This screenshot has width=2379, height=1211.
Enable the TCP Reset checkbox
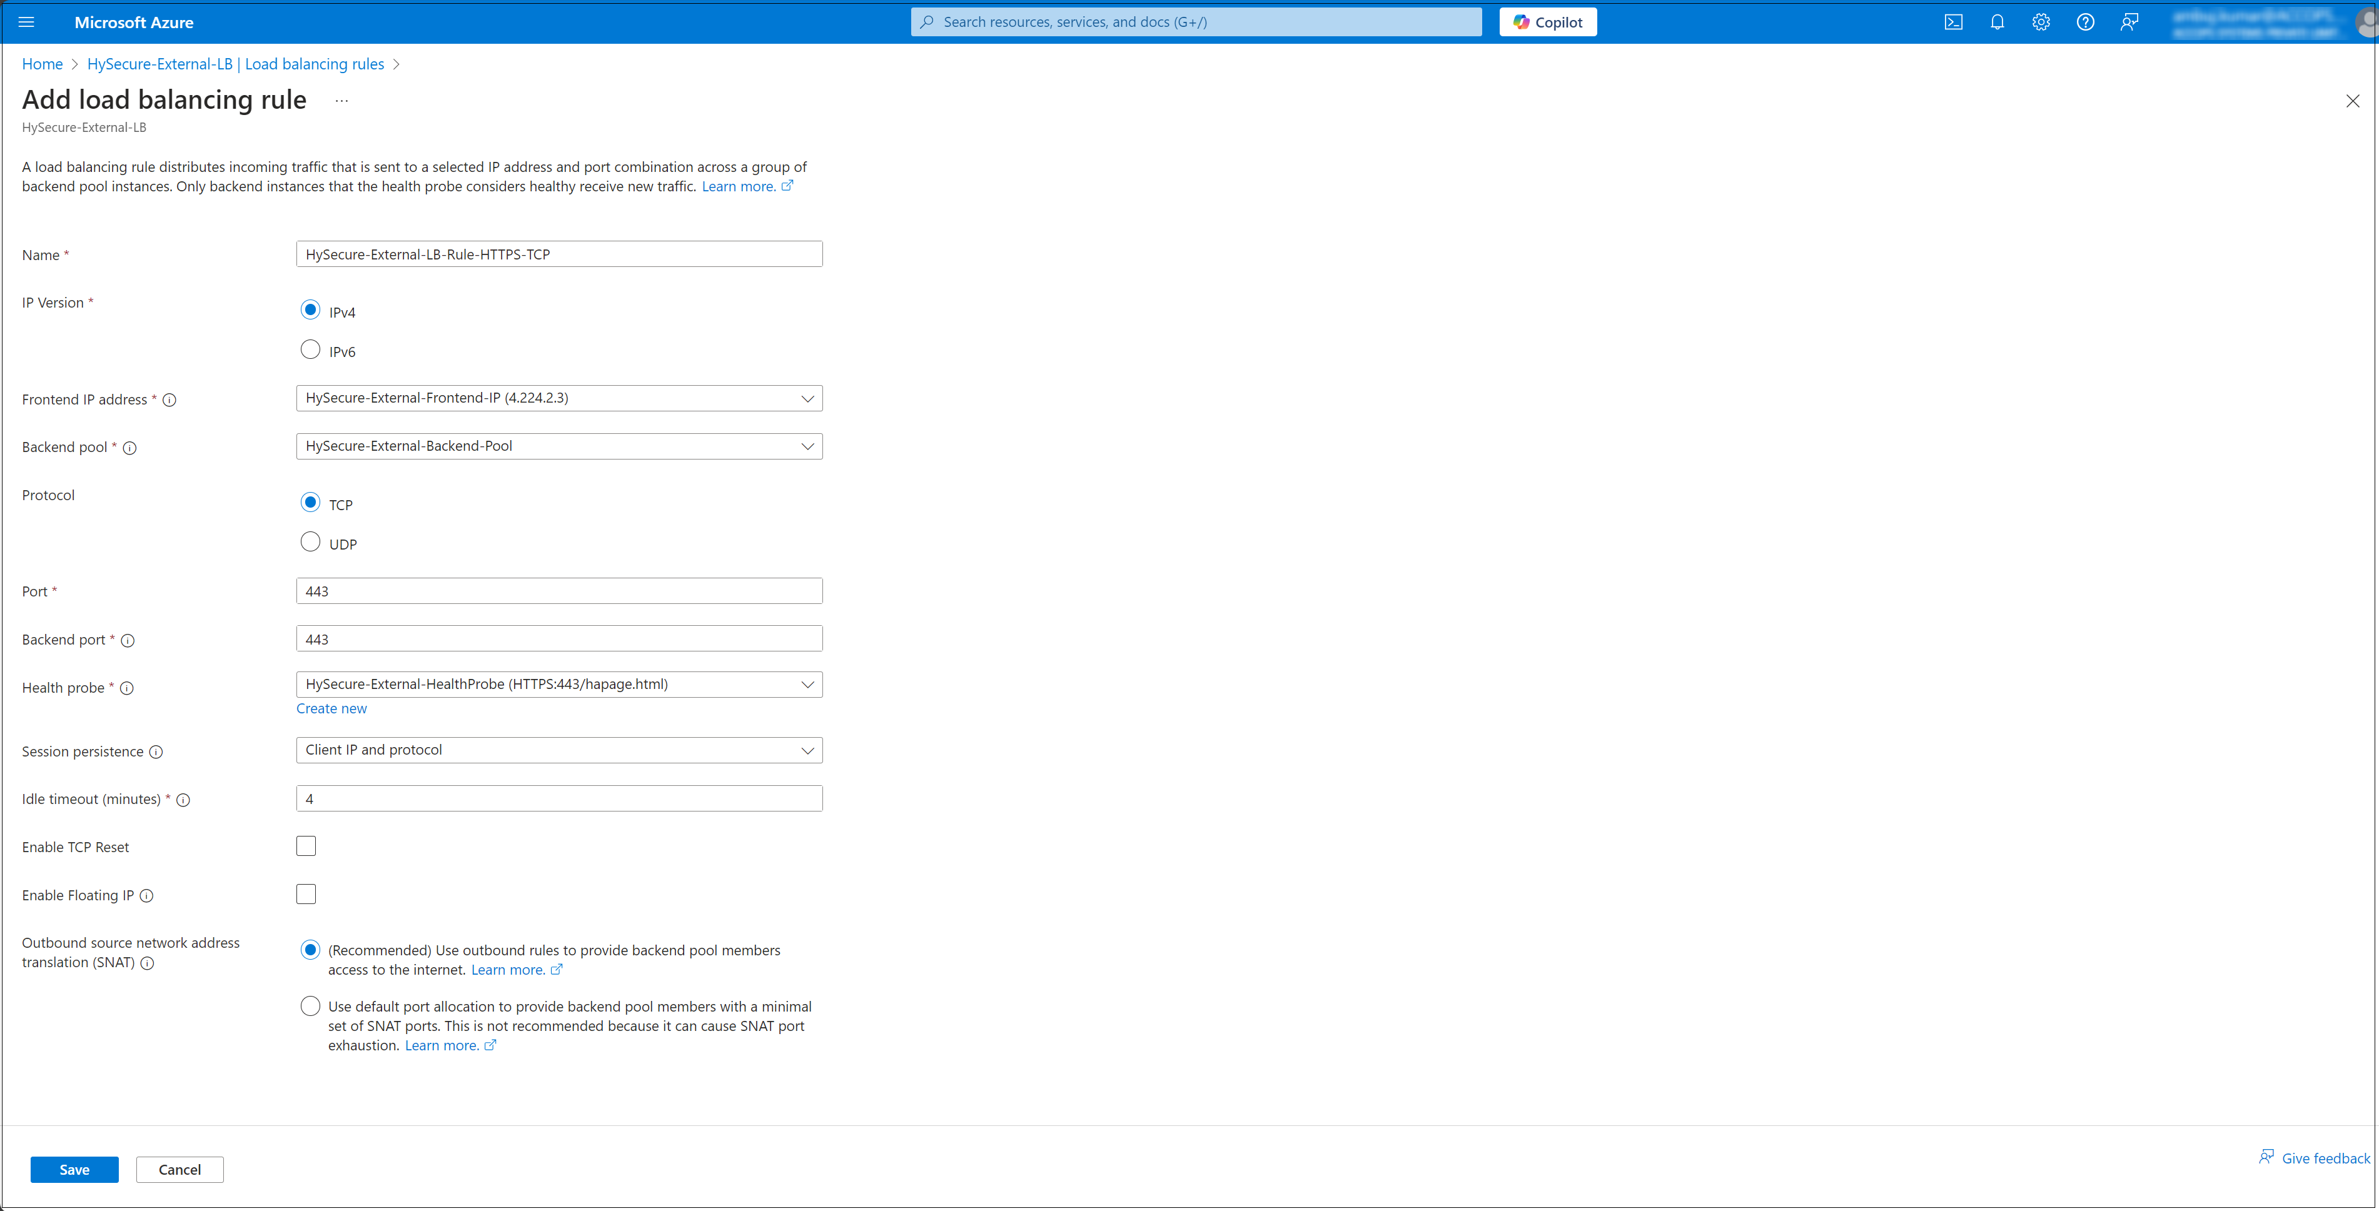306,847
